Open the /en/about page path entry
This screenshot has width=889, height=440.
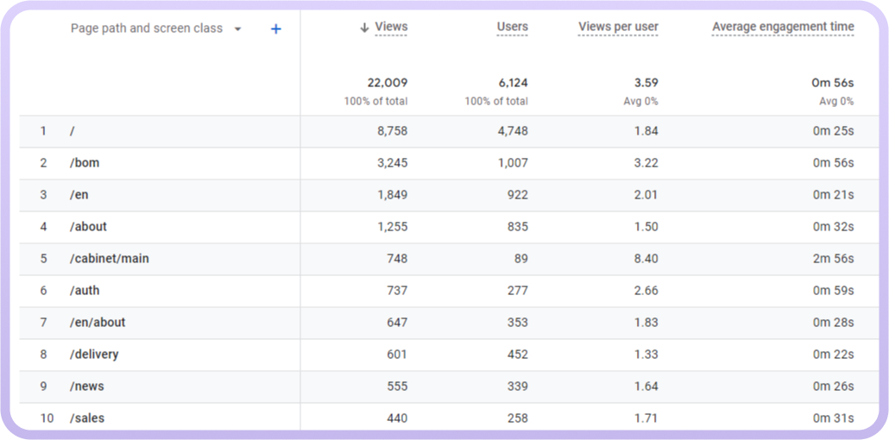click(x=98, y=323)
